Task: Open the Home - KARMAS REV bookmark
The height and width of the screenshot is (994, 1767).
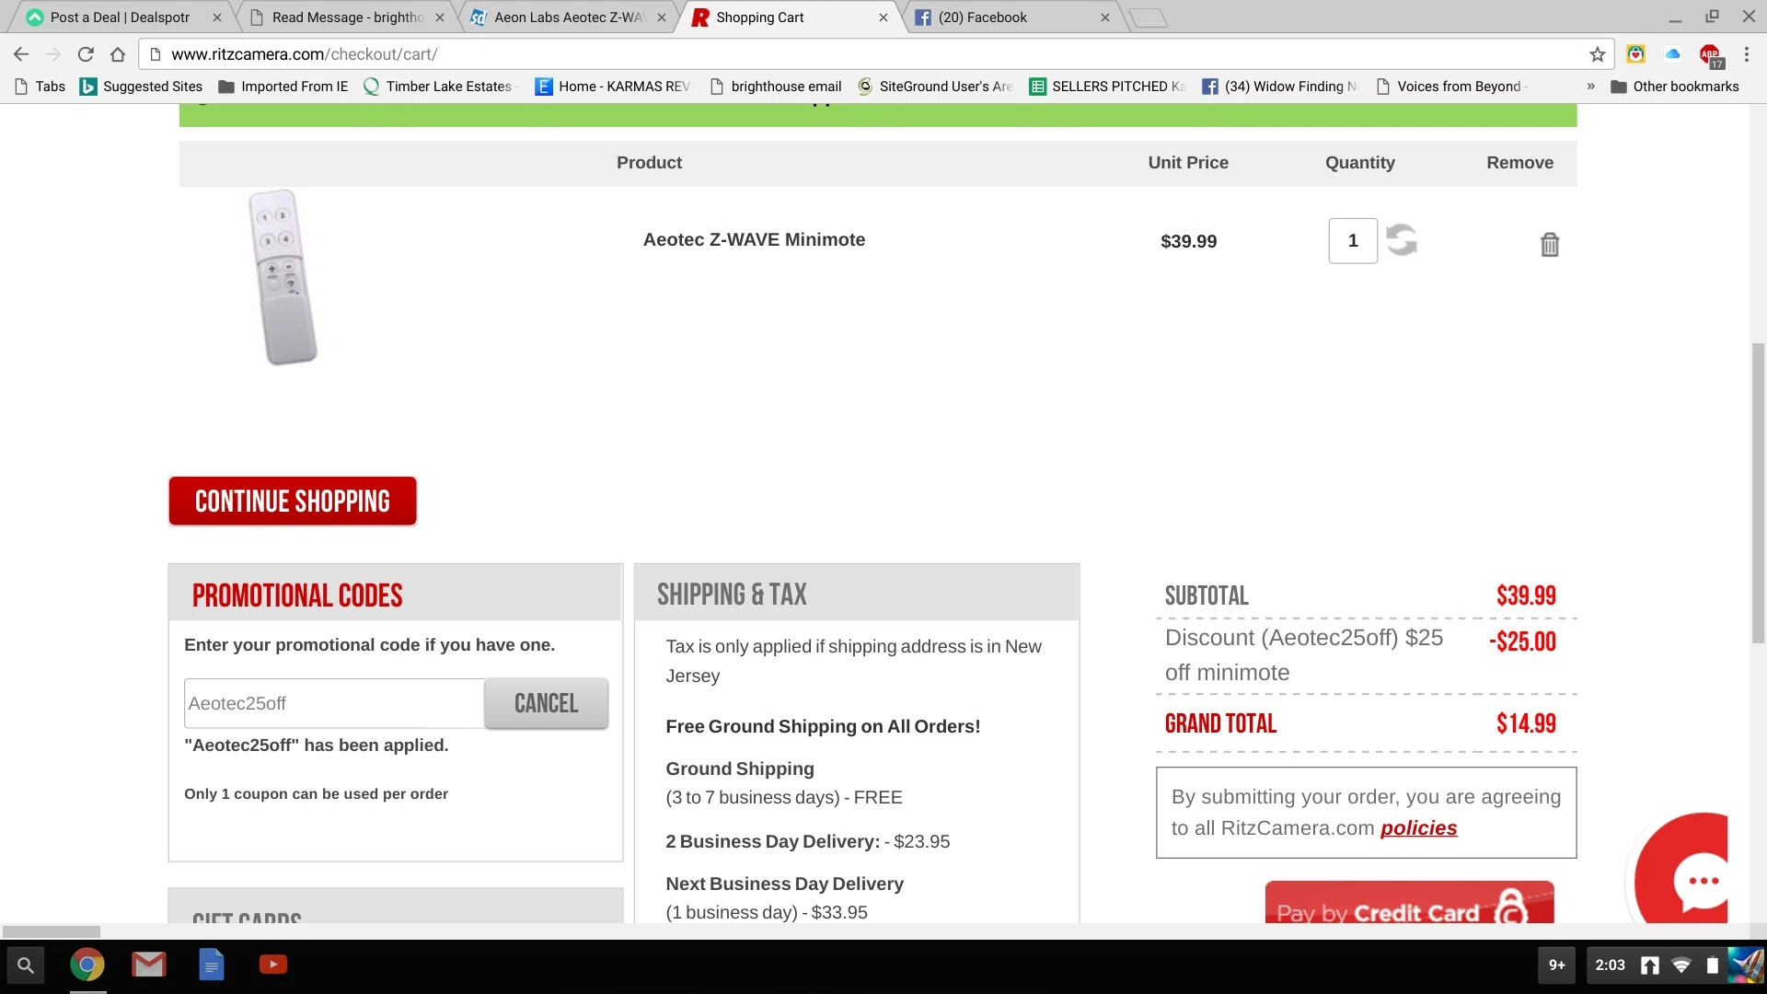Action: [x=612, y=87]
